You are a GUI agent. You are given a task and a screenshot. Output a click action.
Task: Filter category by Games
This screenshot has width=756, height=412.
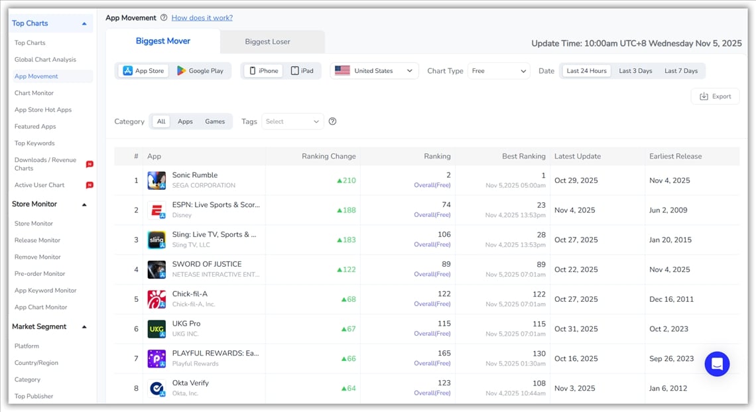(215, 121)
